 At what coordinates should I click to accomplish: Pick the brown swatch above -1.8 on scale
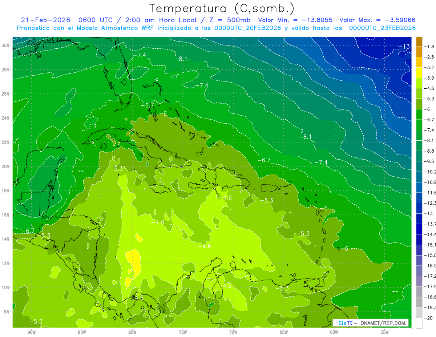pos(419,41)
